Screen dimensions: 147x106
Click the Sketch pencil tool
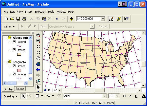pos(30,26)
